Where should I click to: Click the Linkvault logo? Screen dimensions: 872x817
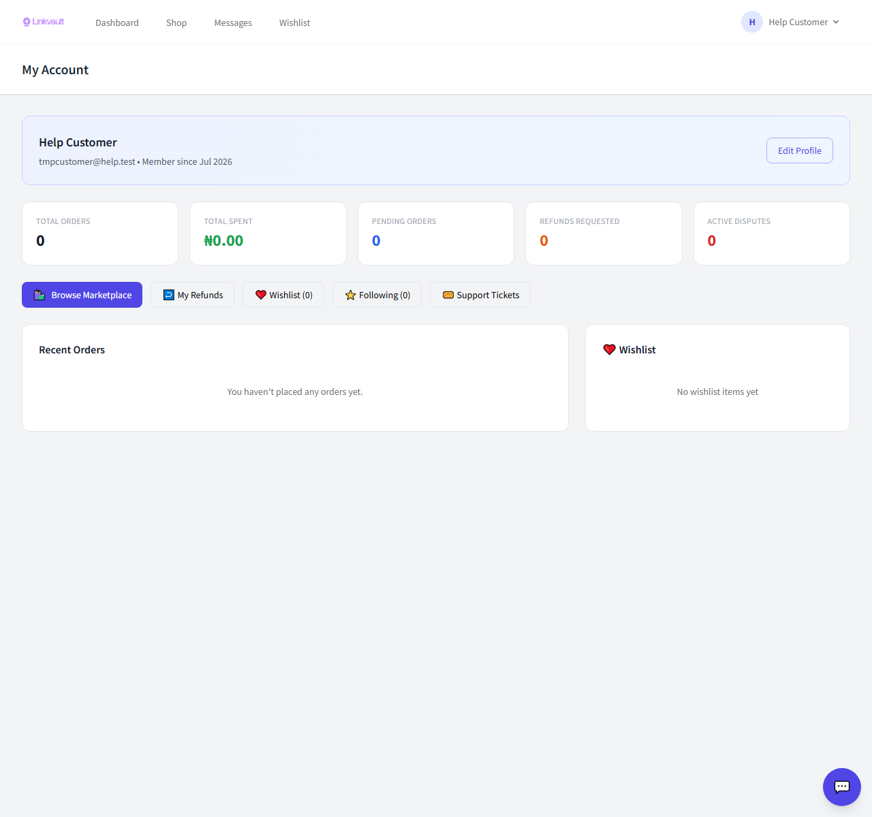coord(44,22)
